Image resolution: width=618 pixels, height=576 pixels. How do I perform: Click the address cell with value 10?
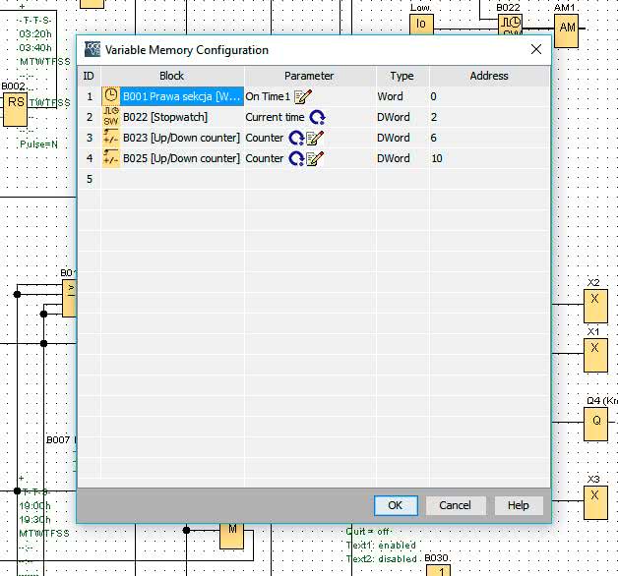coord(437,158)
